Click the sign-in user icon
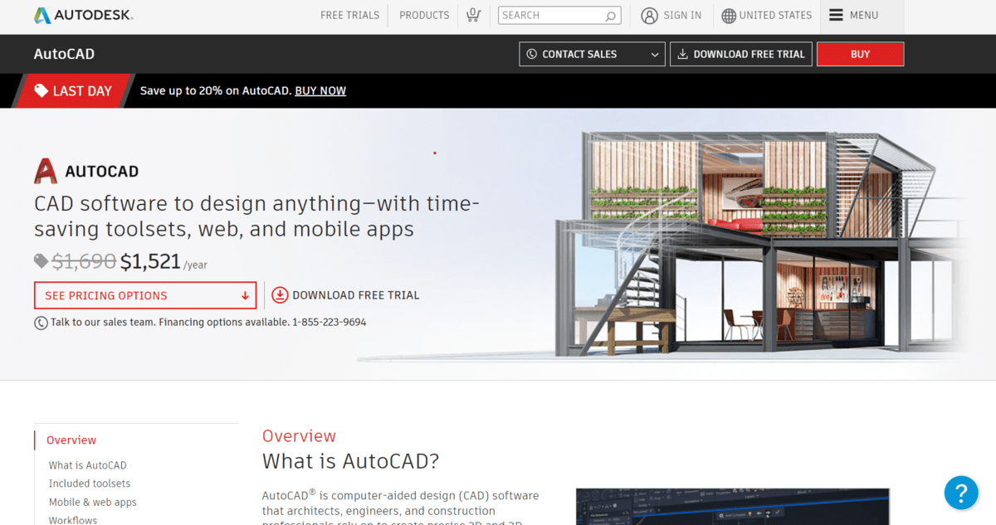 pos(650,16)
